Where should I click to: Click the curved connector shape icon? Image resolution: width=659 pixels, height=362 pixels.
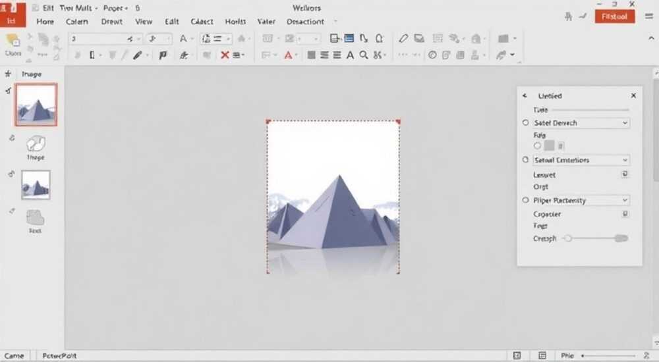(x=364, y=39)
